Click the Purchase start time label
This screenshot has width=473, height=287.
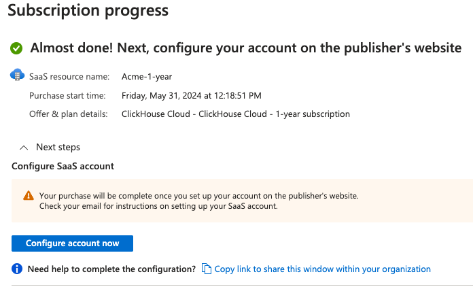67,95
